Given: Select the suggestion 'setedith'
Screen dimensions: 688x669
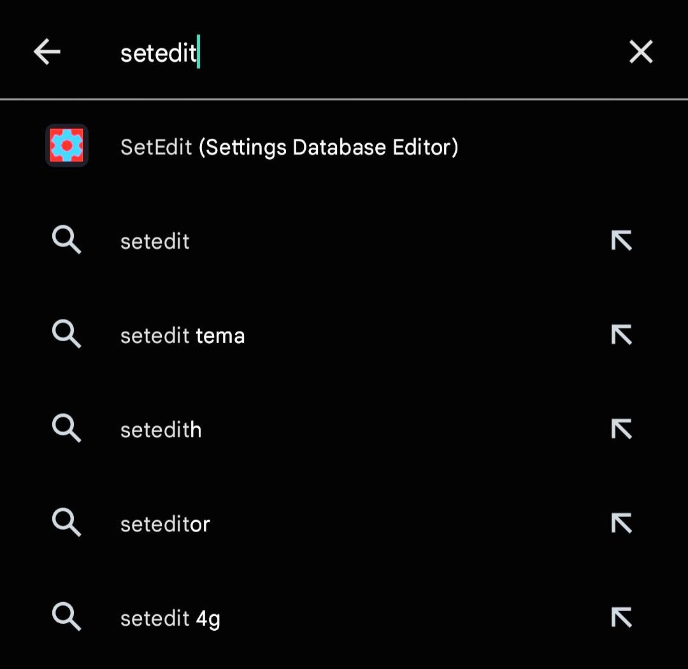Looking at the screenshot, I should coord(161,429).
